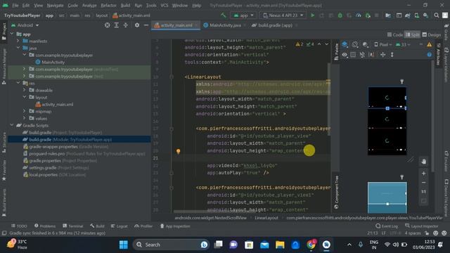The width and height of the screenshot is (450, 253).
Task: Switch to build.gradle (:app) tab
Action: tap(275, 25)
